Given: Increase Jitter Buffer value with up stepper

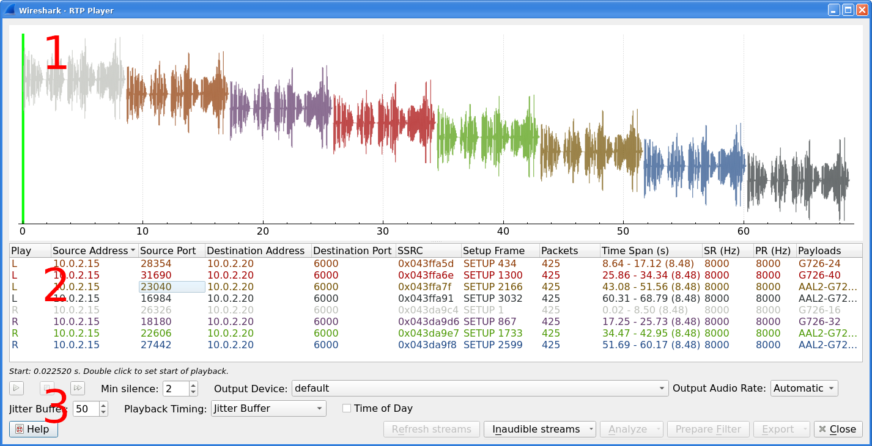Looking at the screenshot, I should (103, 405).
